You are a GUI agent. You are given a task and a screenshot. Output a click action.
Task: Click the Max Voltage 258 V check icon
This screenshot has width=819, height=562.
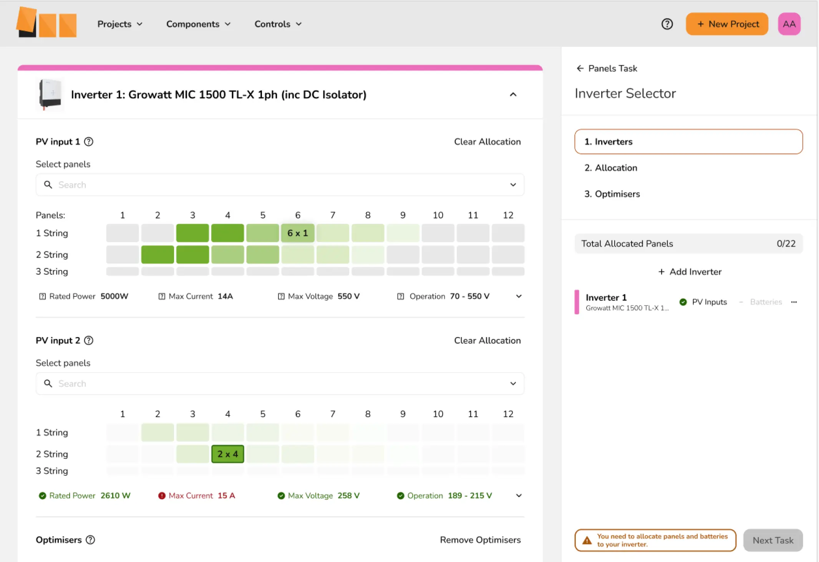(281, 496)
